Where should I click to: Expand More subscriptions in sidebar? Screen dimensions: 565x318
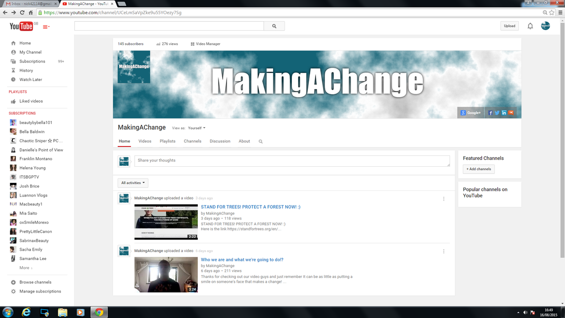click(26, 268)
